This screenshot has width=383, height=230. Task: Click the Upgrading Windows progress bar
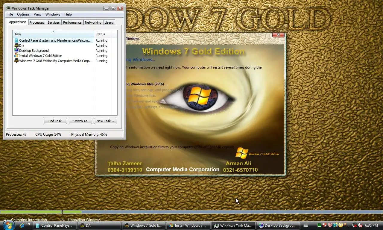click(223, 212)
